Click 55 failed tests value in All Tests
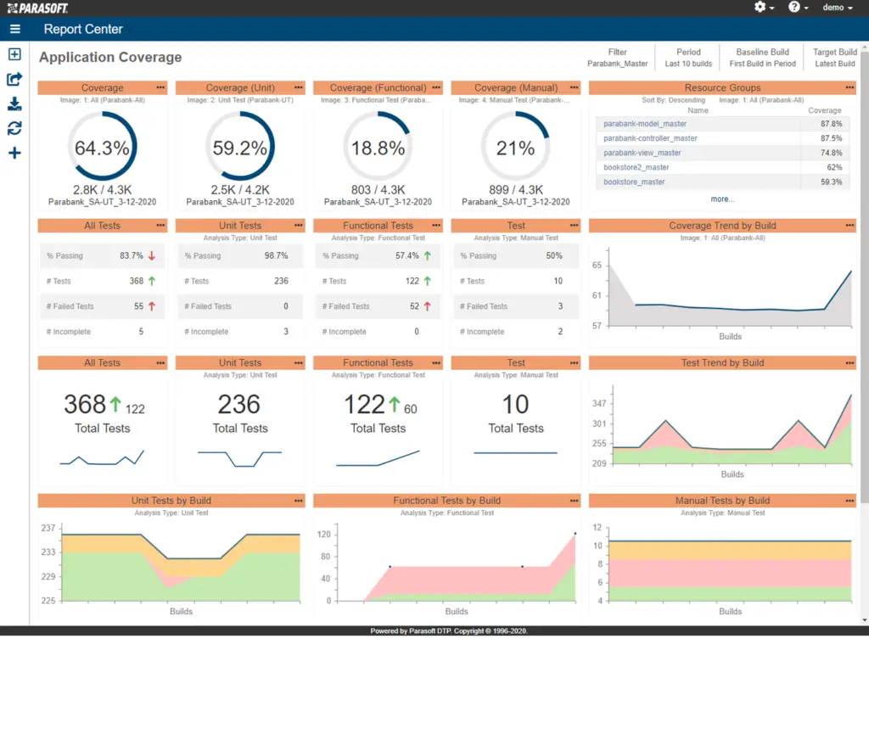 (x=138, y=306)
